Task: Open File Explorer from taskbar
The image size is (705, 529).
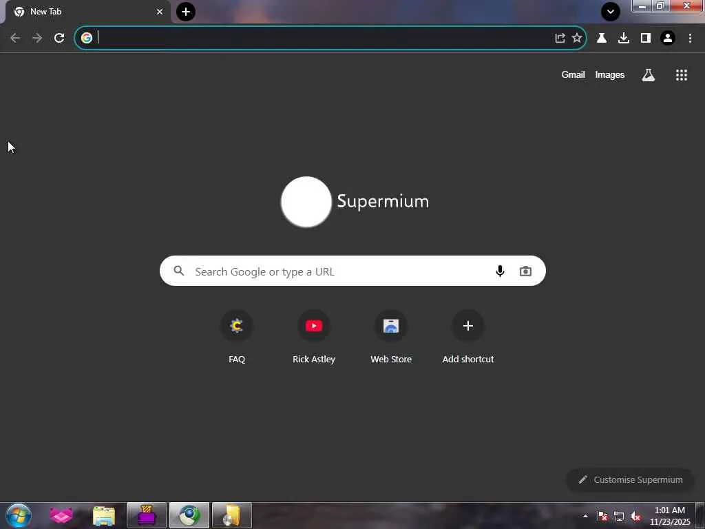Action: (x=104, y=515)
